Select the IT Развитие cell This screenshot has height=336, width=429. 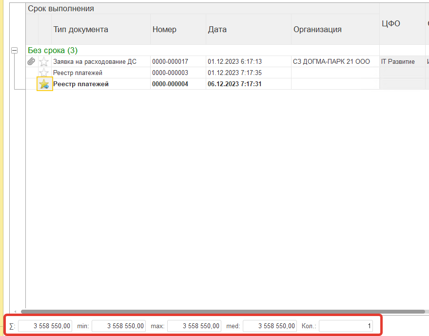click(x=398, y=61)
